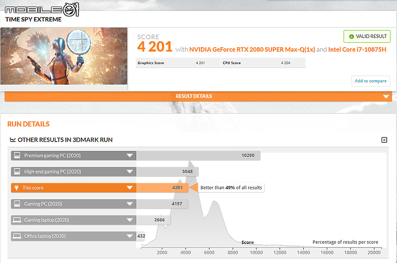Screen dimensions: 397x263
Task: Click the Time Spy Extreme benchmark thumbnail
Action: click(x=64, y=56)
